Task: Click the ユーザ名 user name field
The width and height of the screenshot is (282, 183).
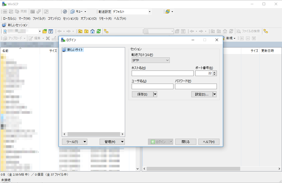Action: 152,86
